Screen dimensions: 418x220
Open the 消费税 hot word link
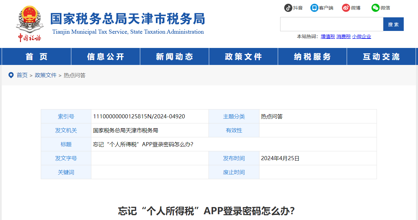(343, 36)
